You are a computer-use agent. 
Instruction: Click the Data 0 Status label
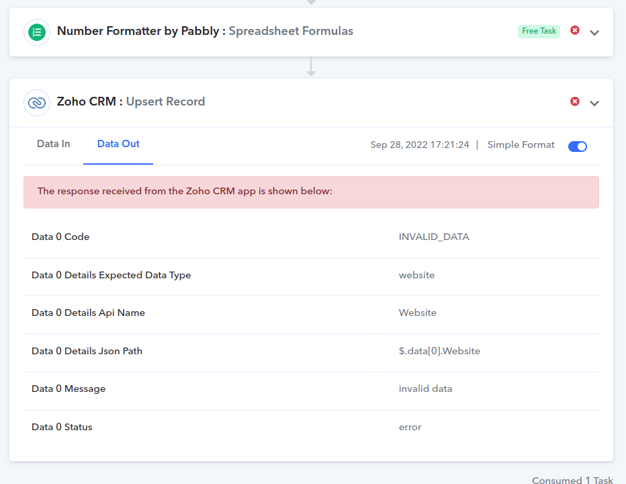[x=62, y=427]
